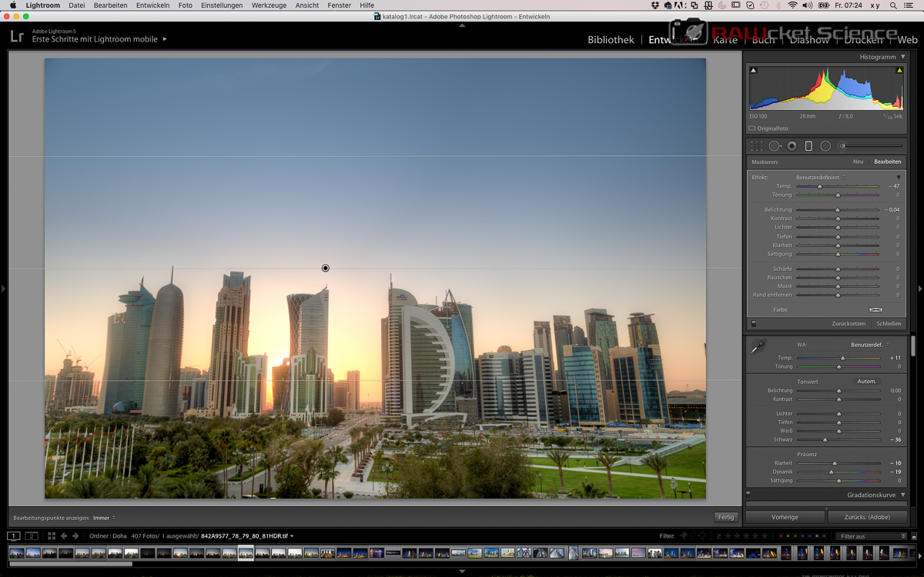Open grid view from filmstrip toolbar
Screen dimensions: 924x577
point(52,536)
